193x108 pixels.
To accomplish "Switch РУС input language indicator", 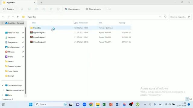I will (160, 104).
